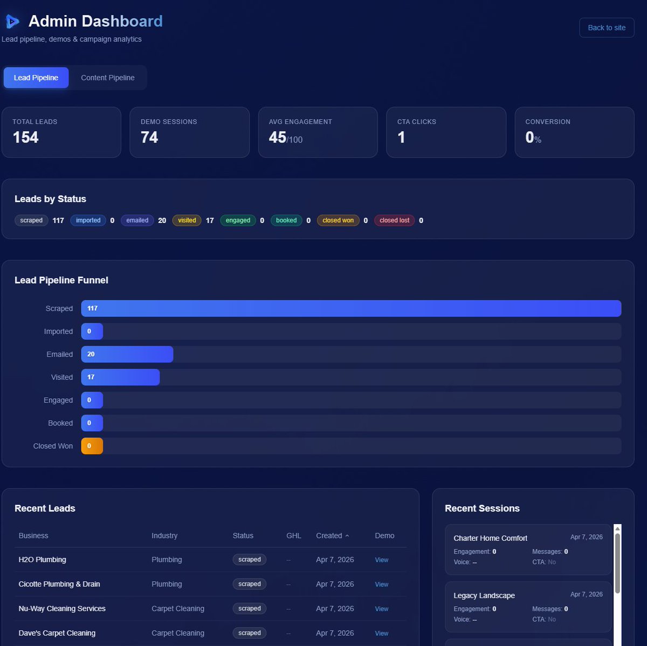Open View link for Nu-Way Cleaning Services
647x646 pixels.
(x=382, y=609)
